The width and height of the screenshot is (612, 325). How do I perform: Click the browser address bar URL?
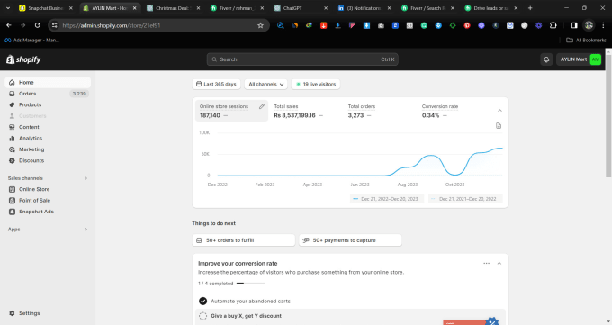coord(112,25)
